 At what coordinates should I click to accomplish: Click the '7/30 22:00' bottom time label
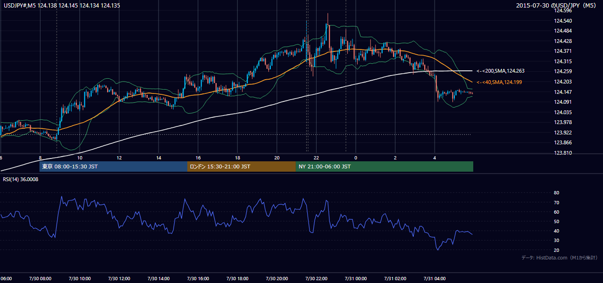(316, 279)
